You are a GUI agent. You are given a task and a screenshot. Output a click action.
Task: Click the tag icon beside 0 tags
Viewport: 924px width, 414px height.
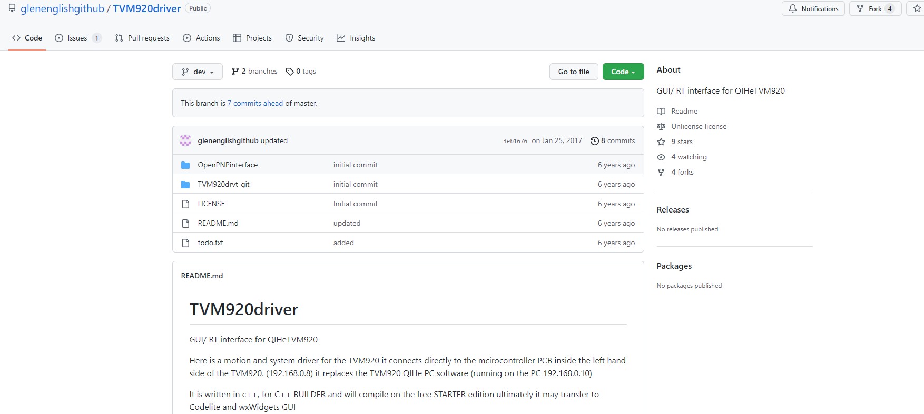click(x=290, y=72)
